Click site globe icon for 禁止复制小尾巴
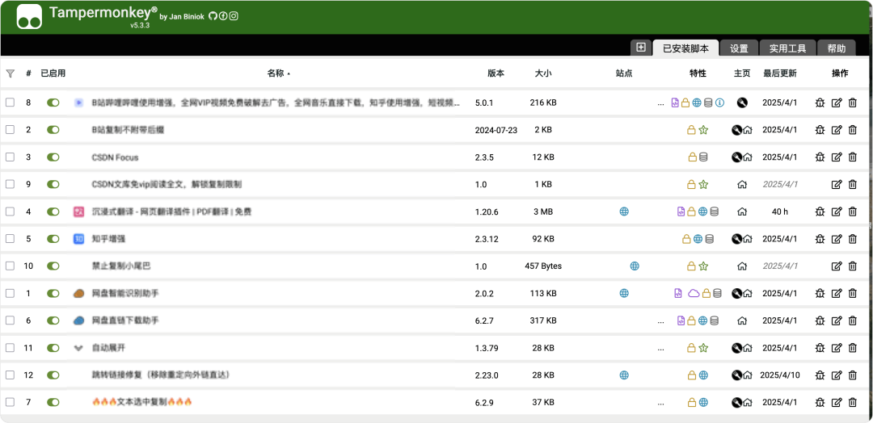This screenshot has height=423, width=873. [635, 266]
